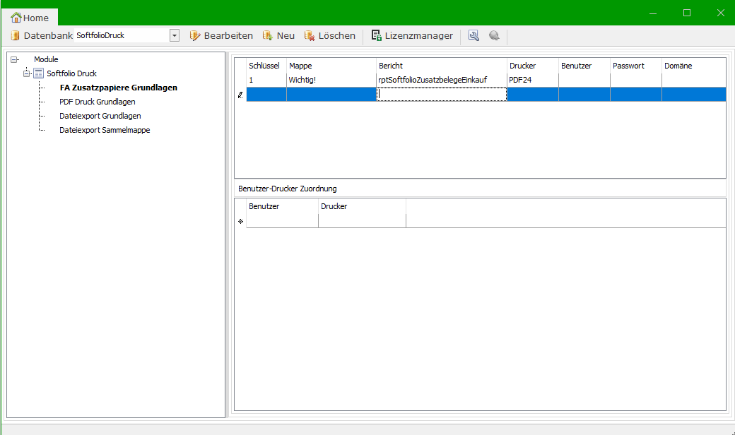This screenshot has width=735, height=435.
Task: Open PDF Druck Grundlagen
Action: point(98,102)
